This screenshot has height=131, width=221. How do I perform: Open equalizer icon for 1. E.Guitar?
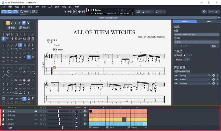click(85, 111)
